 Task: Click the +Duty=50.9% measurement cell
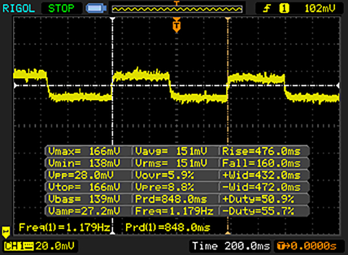tap(264, 199)
